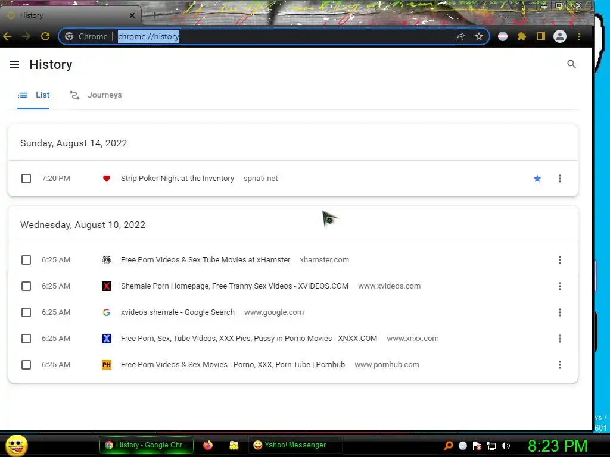This screenshot has height=457, width=610.
Task: Reload the page
Action: (45, 36)
